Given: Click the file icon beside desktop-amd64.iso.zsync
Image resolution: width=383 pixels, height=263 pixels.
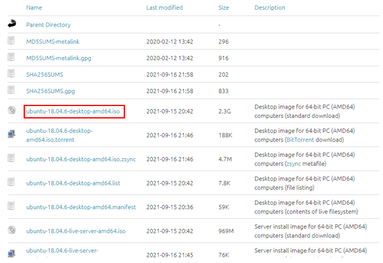Looking at the screenshot, I should point(11,158).
